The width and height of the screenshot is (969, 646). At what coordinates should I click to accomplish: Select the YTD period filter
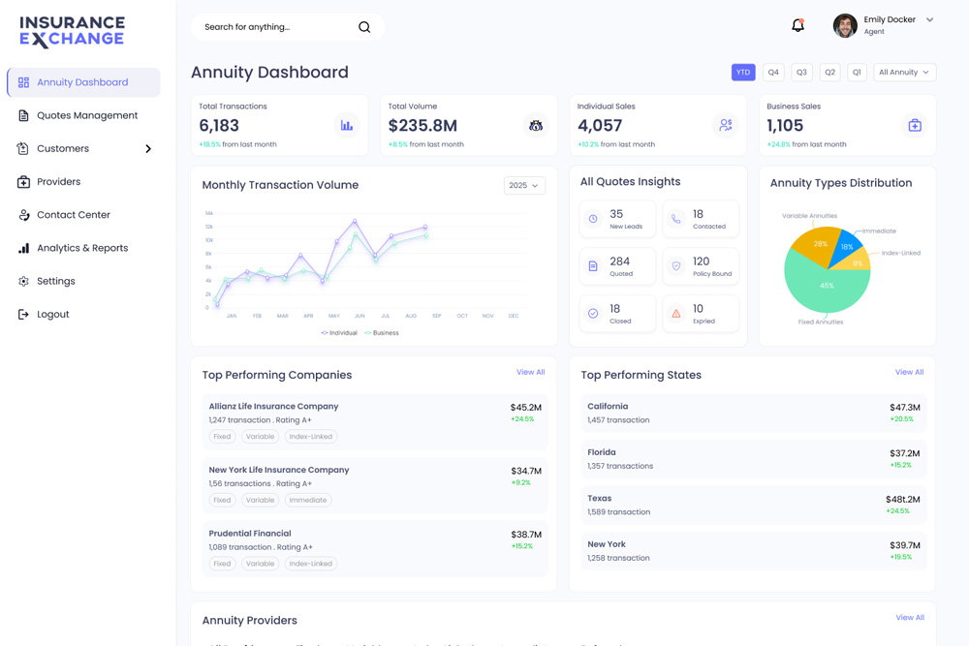click(743, 73)
